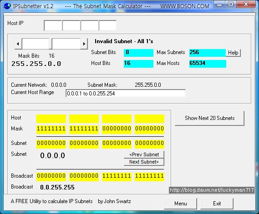Click the Subnet Mask value 255.255.0.0
The width and height of the screenshot is (259, 214).
coord(148,85)
